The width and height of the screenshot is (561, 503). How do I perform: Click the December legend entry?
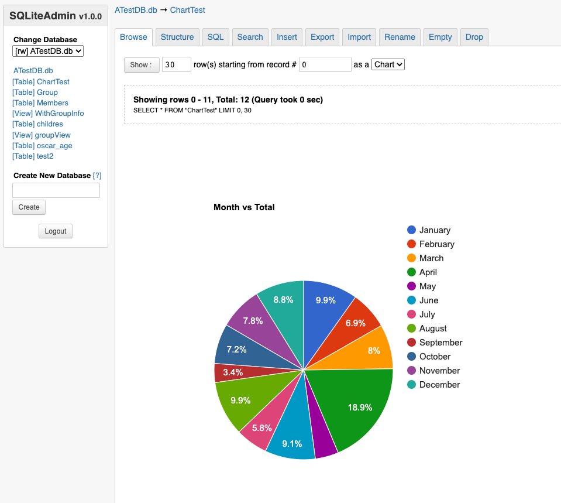click(x=439, y=385)
